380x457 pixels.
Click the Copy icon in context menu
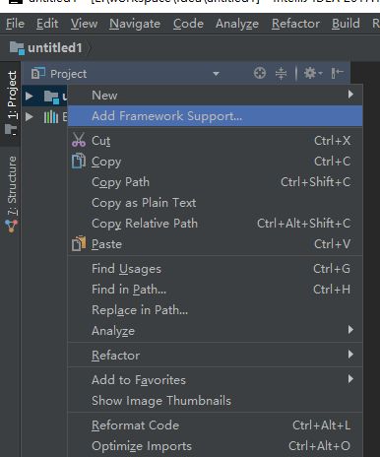[x=79, y=162]
